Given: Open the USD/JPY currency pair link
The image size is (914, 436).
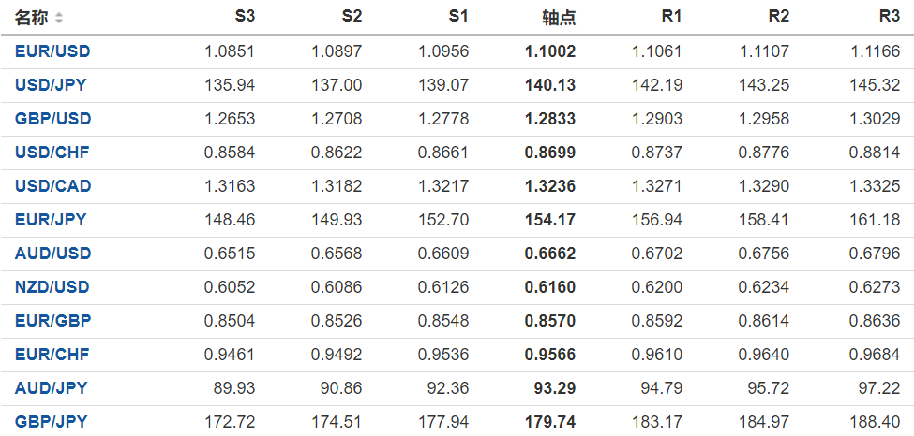Looking at the screenshot, I should (51, 85).
